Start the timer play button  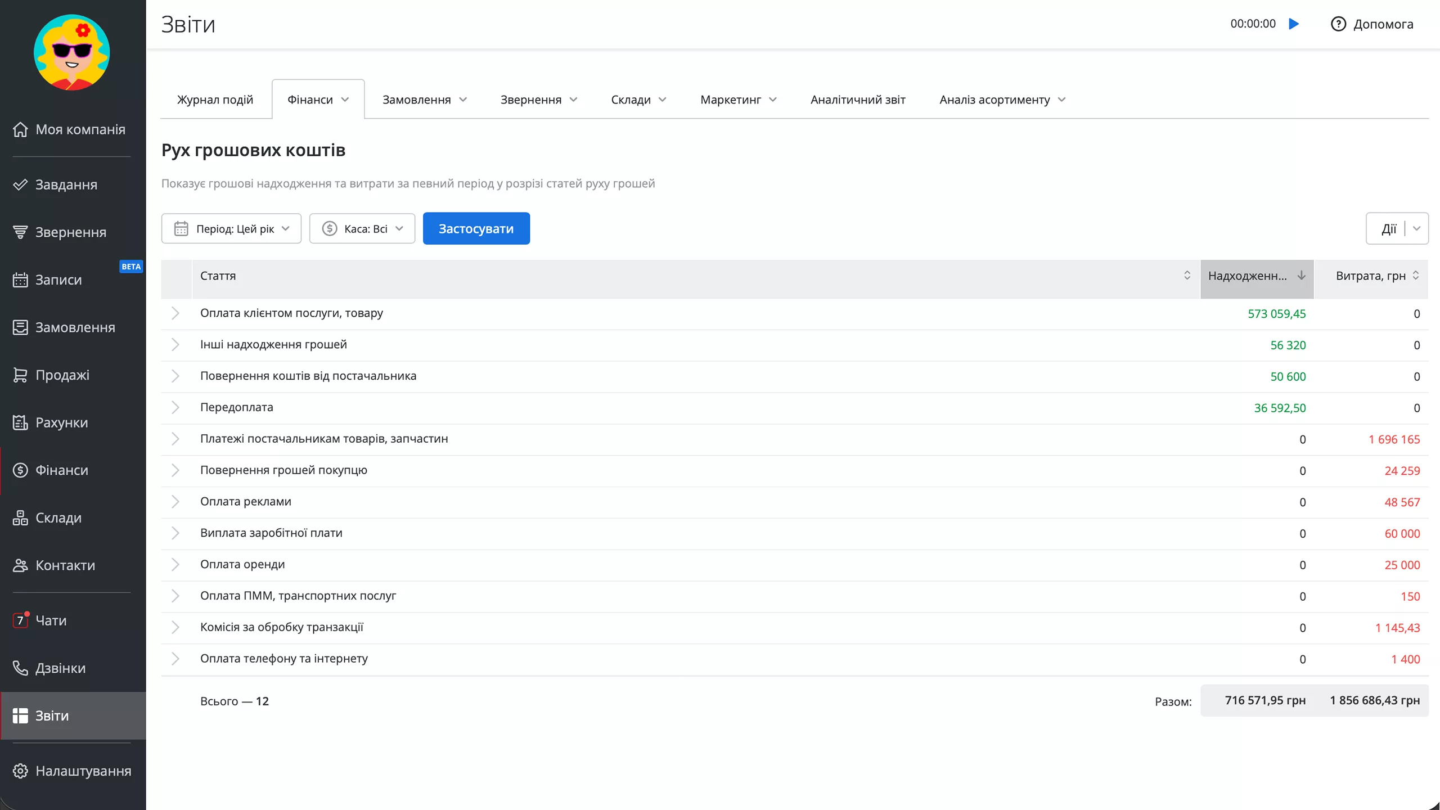1294,24
